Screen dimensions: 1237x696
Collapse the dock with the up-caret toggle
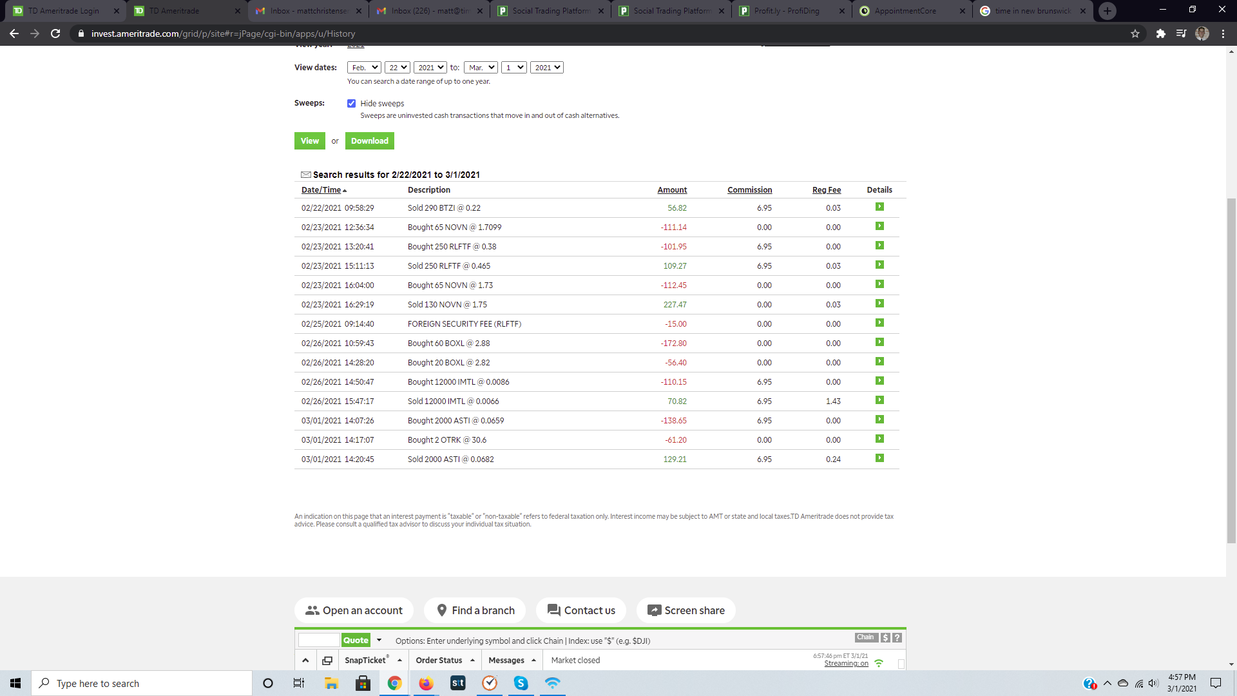305,661
